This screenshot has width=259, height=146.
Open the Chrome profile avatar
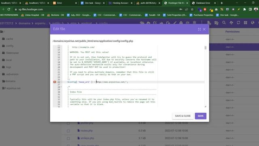(x=256, y=9)
